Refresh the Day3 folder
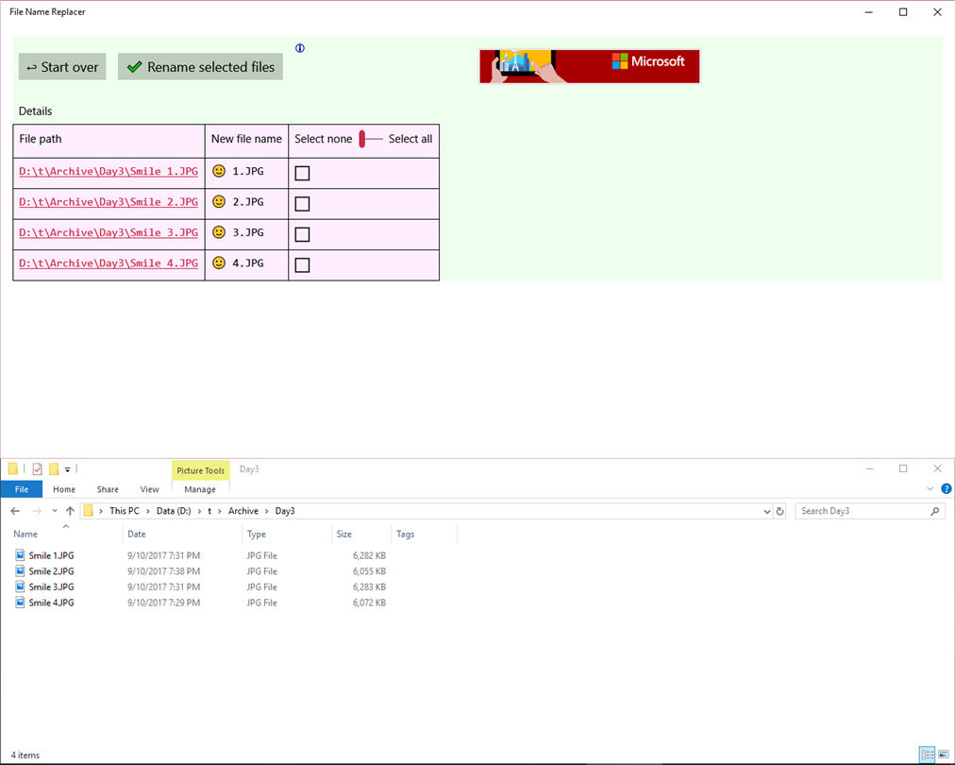 coord(780,512)
